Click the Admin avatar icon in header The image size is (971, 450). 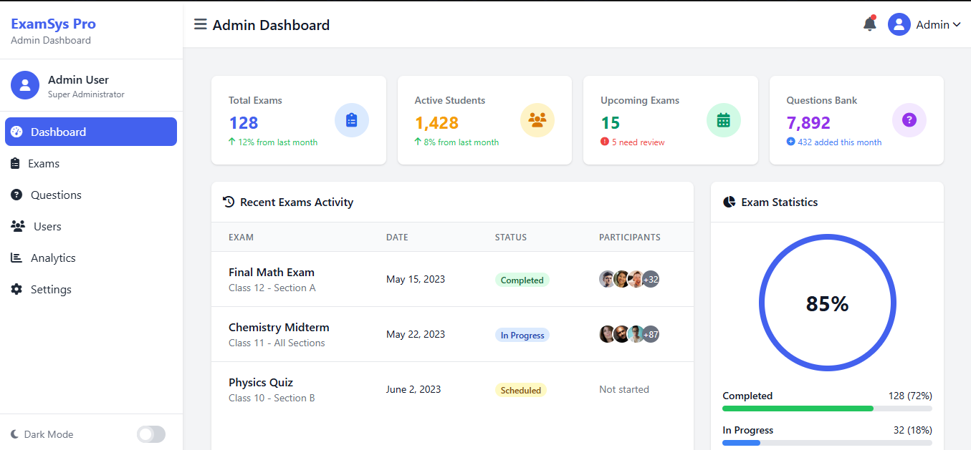(899, 24)
